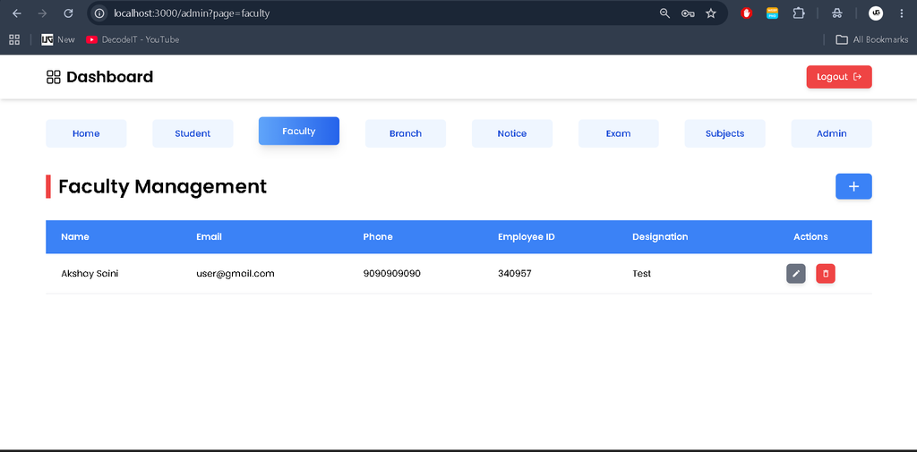The width and height of the screenshot is (917, 452).
Task: Edit Akshay Saini's row with pencil icon
Action: click(795, 274)
